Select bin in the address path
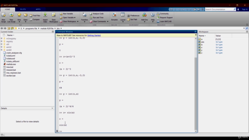The width and height of the screenshot is (249, 140). click(58, 28)
